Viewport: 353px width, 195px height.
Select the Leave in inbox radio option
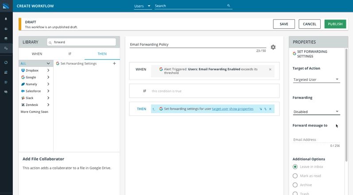(295, 167)
